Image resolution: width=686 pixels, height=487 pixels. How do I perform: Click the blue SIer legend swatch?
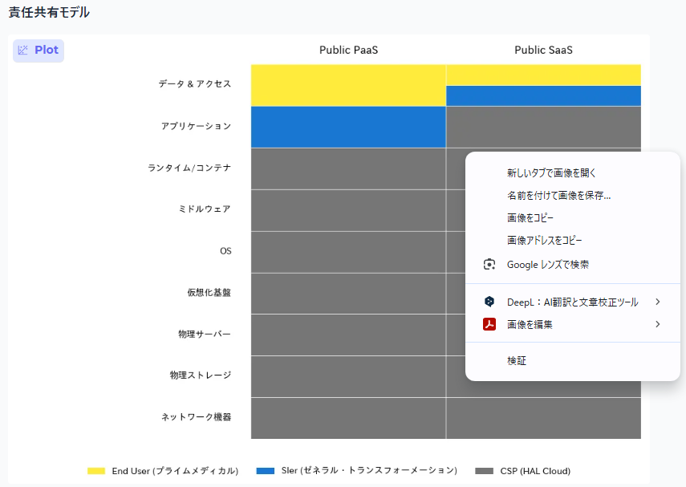pos(265,471)
